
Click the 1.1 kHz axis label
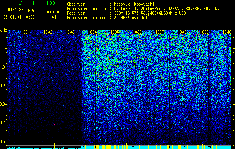click(x=3, y=48)
